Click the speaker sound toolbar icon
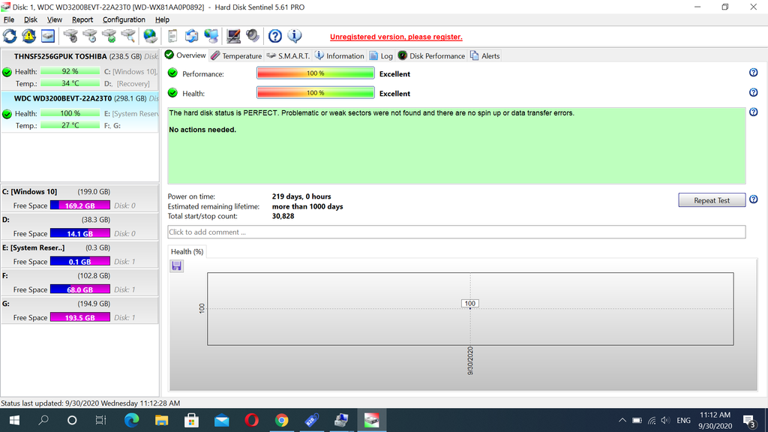768x432 pixels. point(253,36)
